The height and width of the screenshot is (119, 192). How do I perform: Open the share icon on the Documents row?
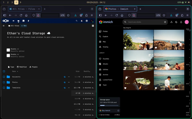(x=65, y=77)
